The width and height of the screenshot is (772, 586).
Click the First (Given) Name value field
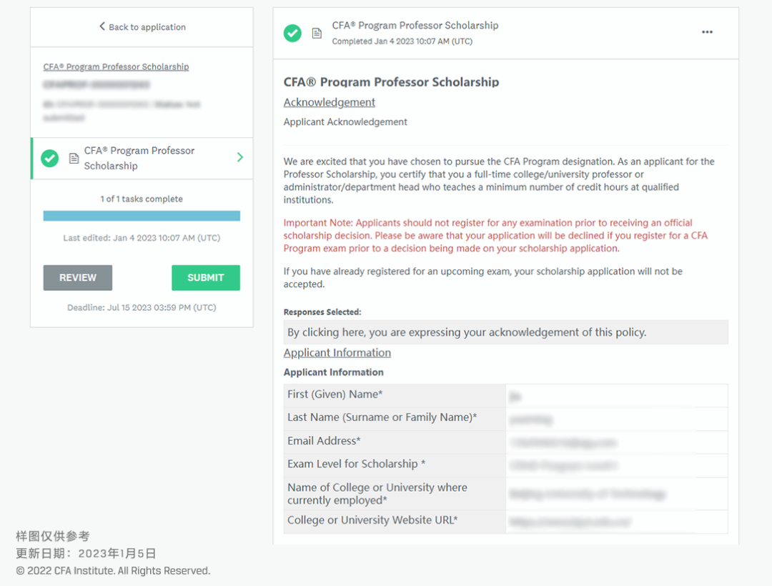click(616, 396)
